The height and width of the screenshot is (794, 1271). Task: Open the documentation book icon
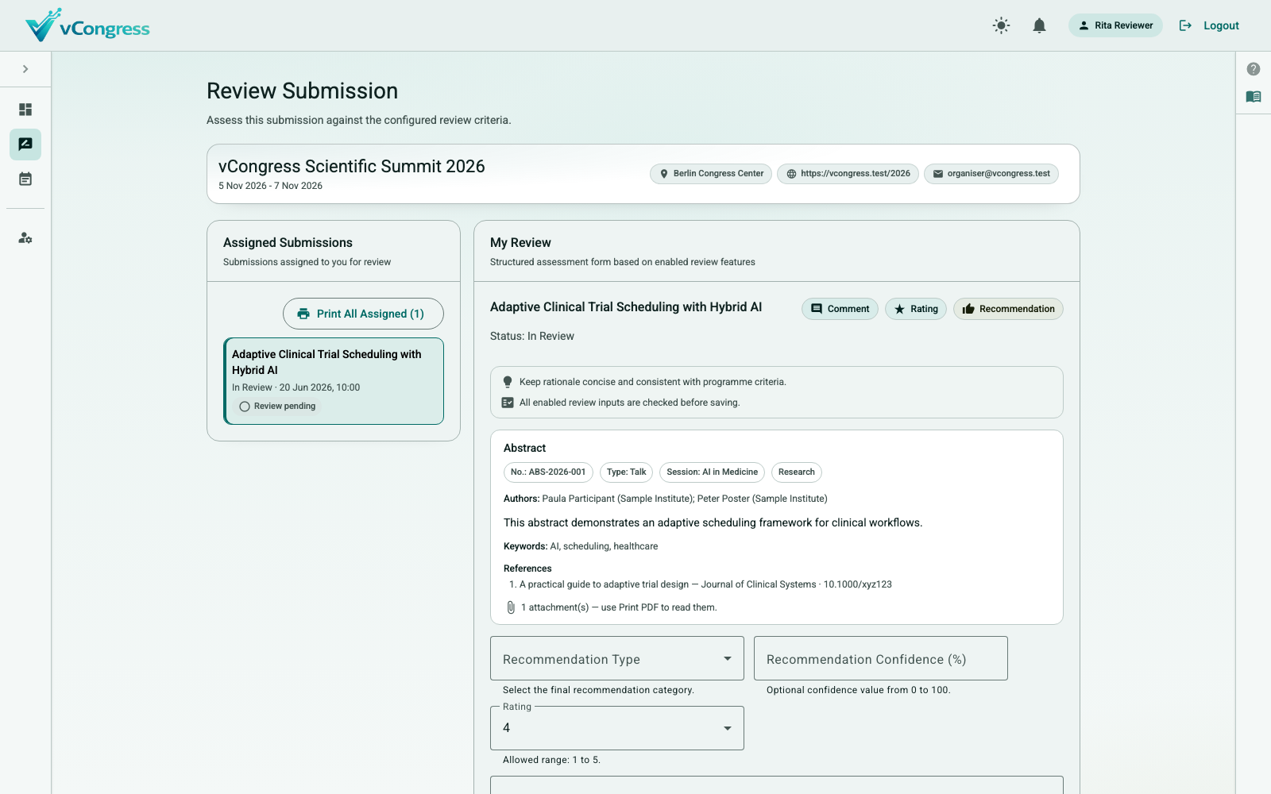(x=1254, y=97)
